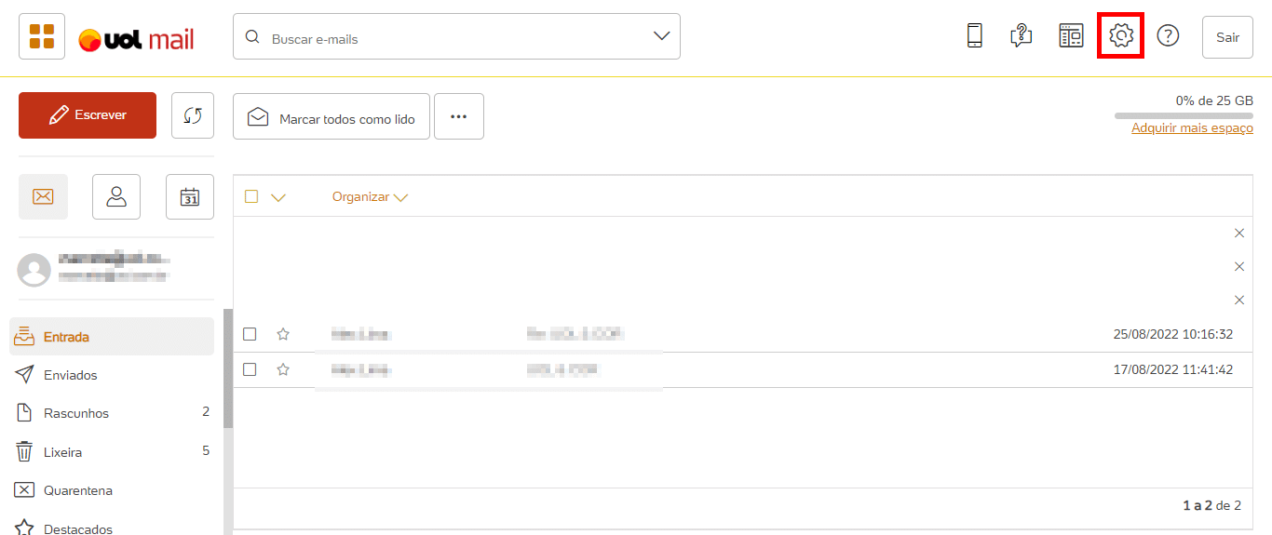Screen dimensions: 1272x535
Task: Check the email from 17/08/2022
Action: point(250,369)
